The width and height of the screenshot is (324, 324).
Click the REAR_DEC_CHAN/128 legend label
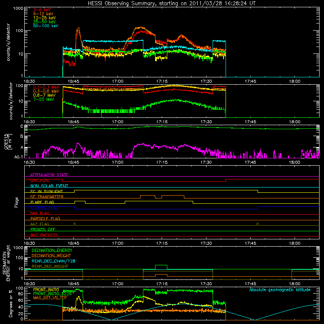click(x=53, y=261)
